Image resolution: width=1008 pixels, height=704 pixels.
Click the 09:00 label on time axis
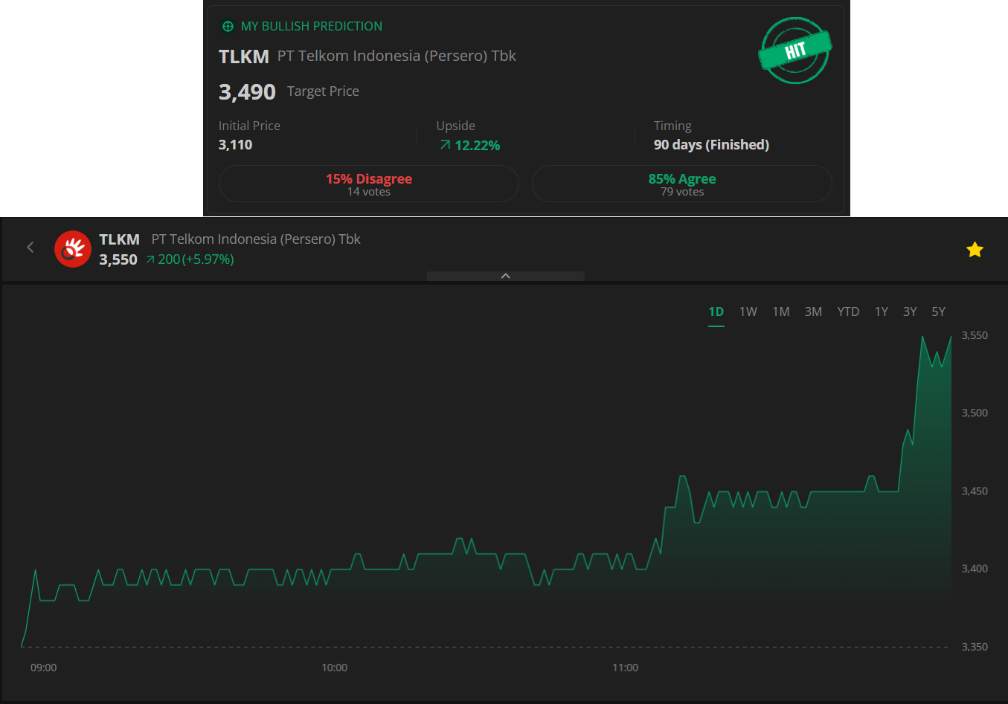click(44, 668)
